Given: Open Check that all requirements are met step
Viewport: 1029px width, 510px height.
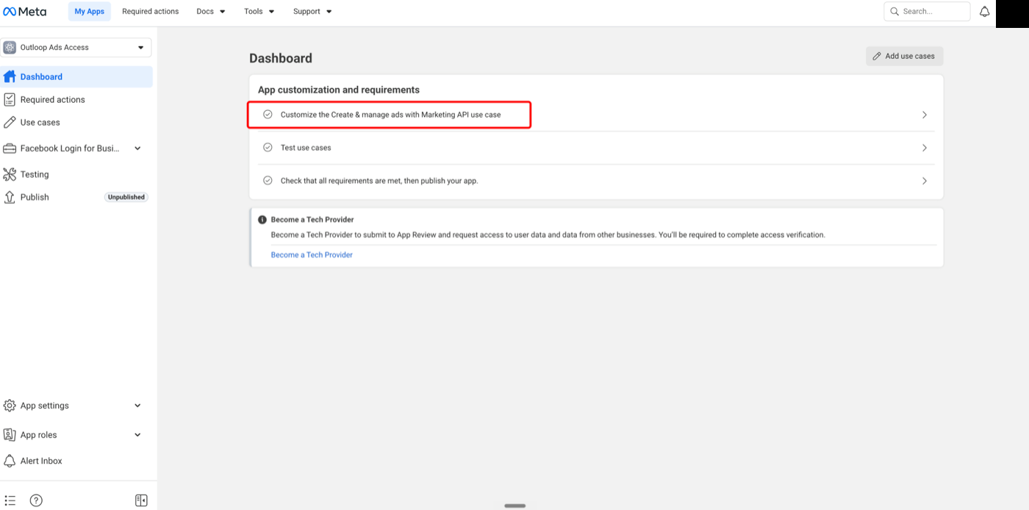Looking at the screenshot, I should [x=596, y=181].
